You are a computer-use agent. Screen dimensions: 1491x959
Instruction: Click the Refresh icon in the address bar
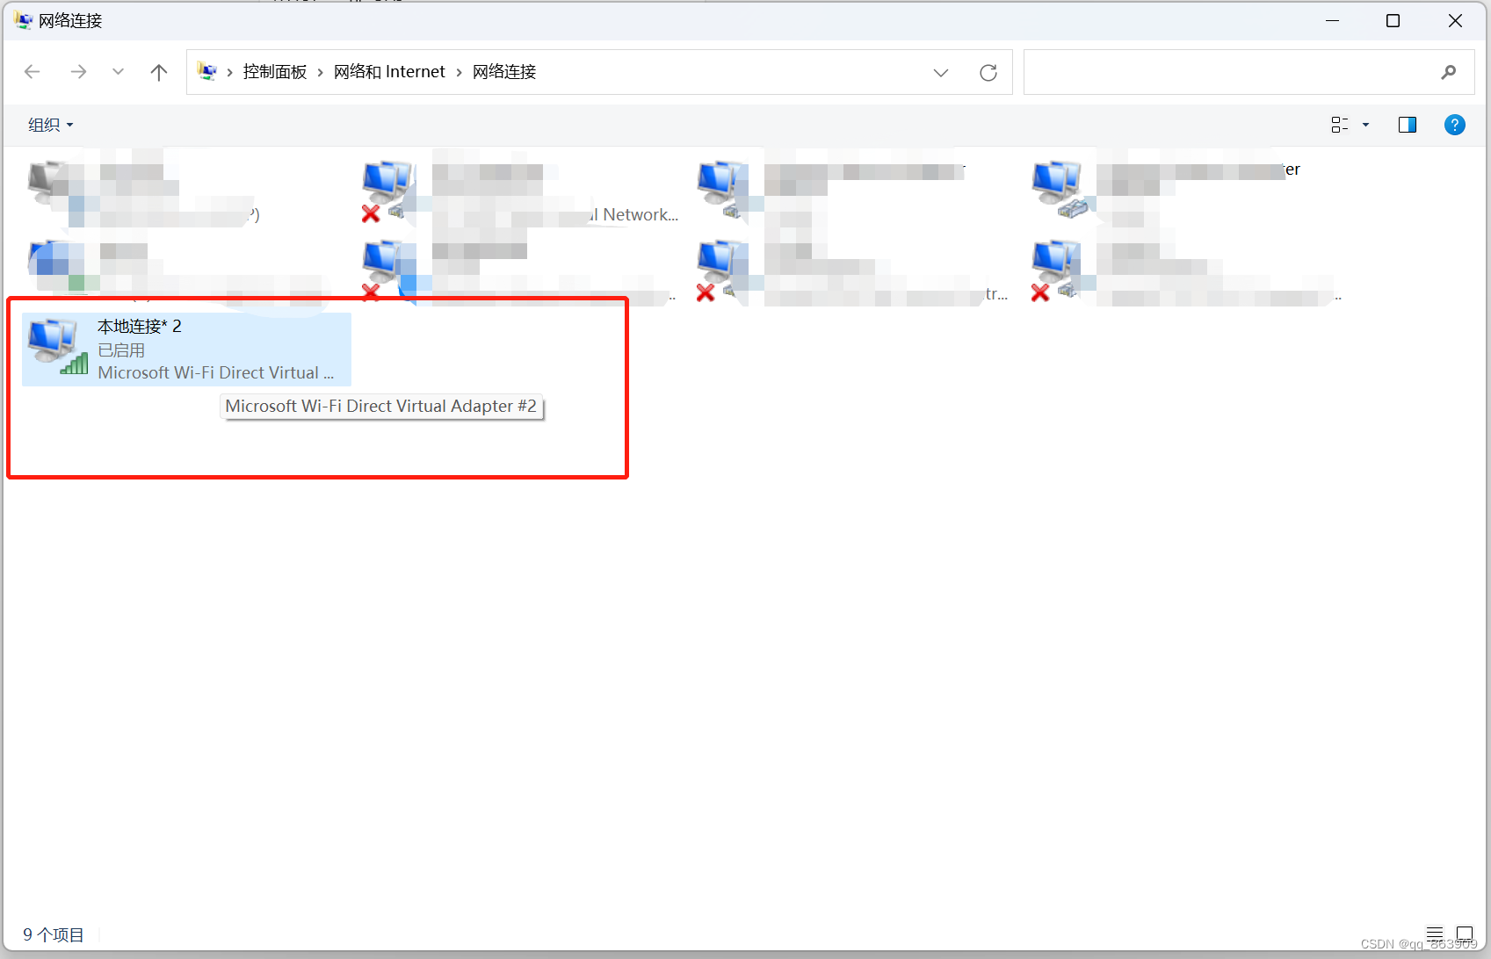[988, 72]
